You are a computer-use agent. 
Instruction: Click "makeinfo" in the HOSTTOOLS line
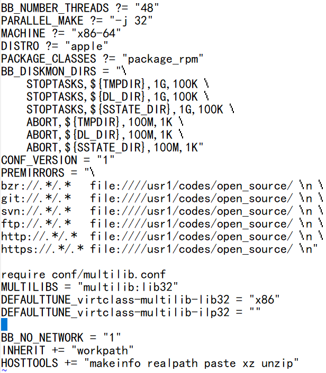pyautogui.click(x=115, y=363)
